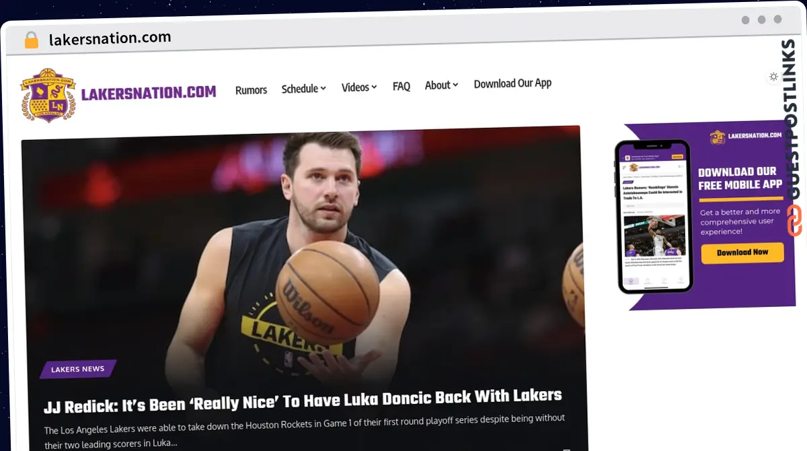The image size is (807, 451).
Task: Open the JJ Redick Luka Doncic headline
Action: pos(303,400)
